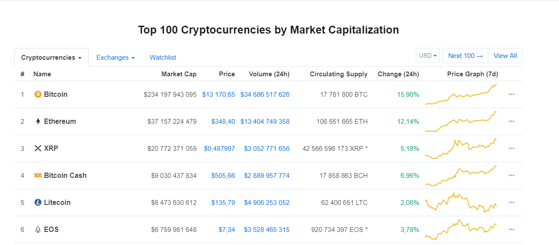Switch to the Watchlist tab
The image size is (559, 245).
click(x=163, y=58)
